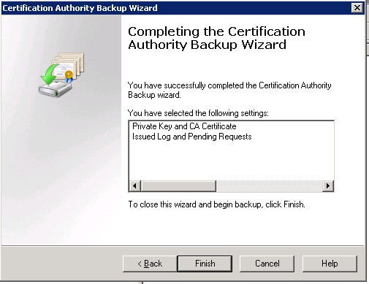The height and width of the screenshot is (284, 369).
Task: Click empty area inside the settings list box
Action: point(231,161)
